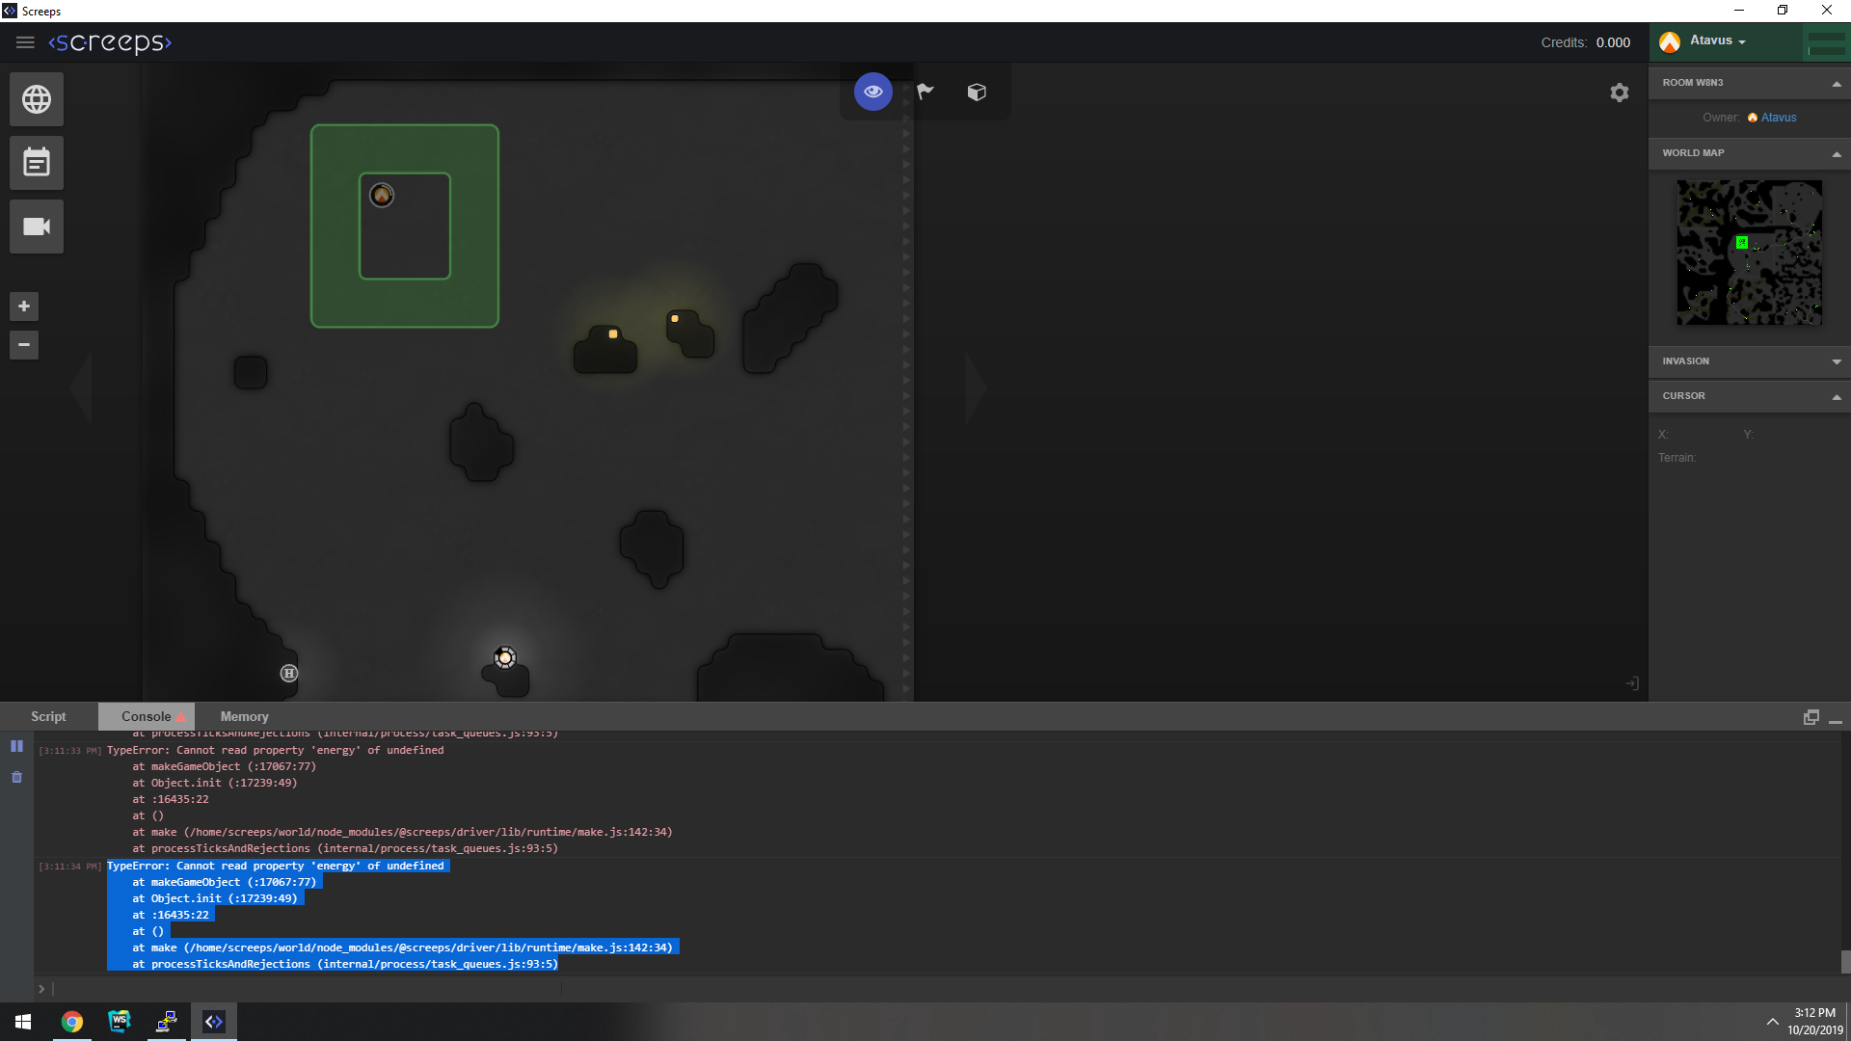Screen dimensions: 1851x1041
Task: Click the flag/marker icon
Action: [925, 92]
